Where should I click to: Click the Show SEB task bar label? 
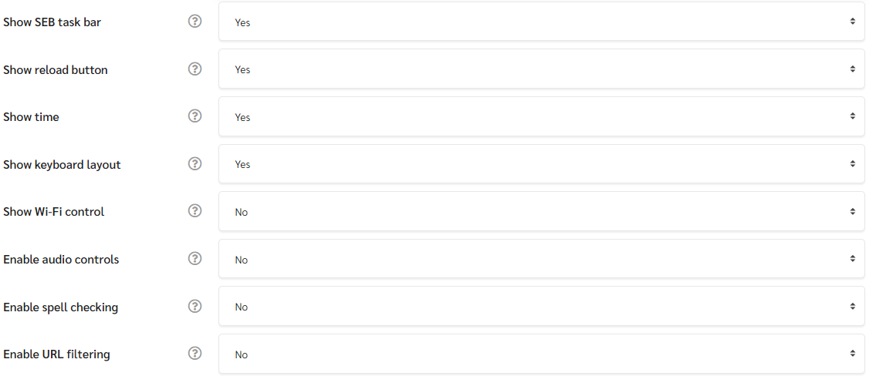[x=52, y=22]
